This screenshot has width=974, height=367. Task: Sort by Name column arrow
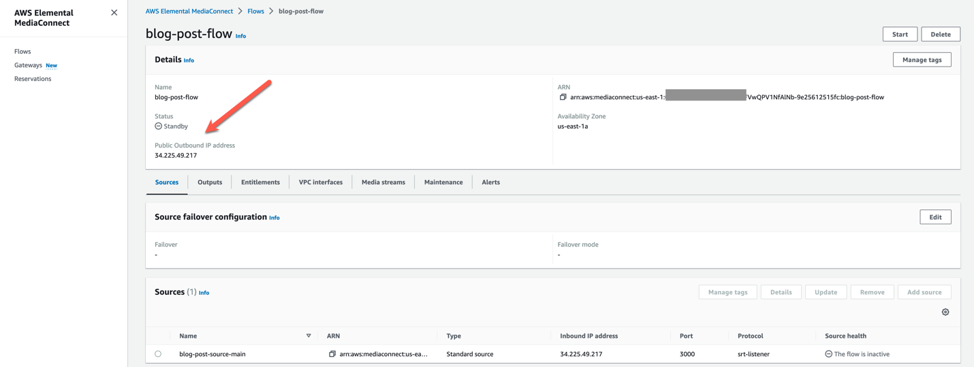click(309, 336)
